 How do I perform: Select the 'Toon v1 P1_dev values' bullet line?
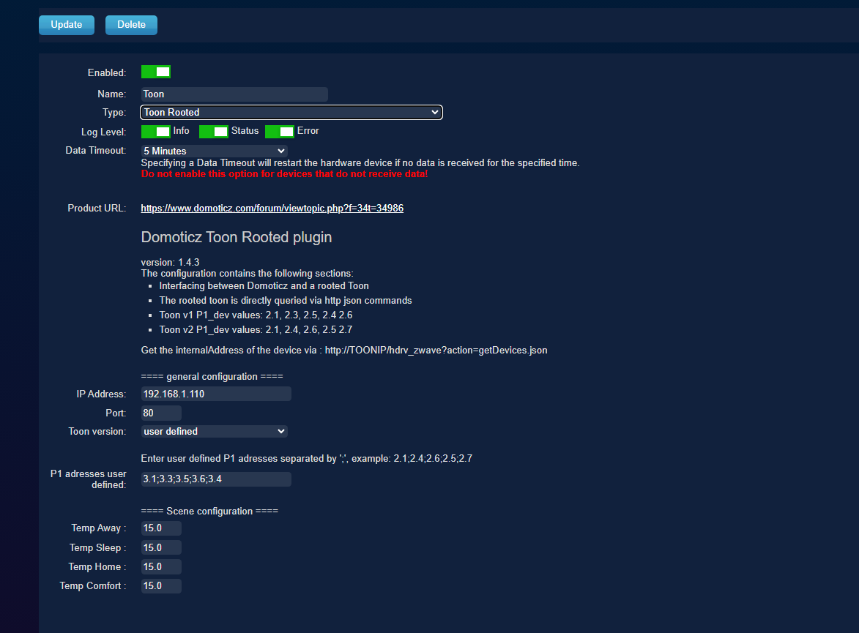(256, 315)
